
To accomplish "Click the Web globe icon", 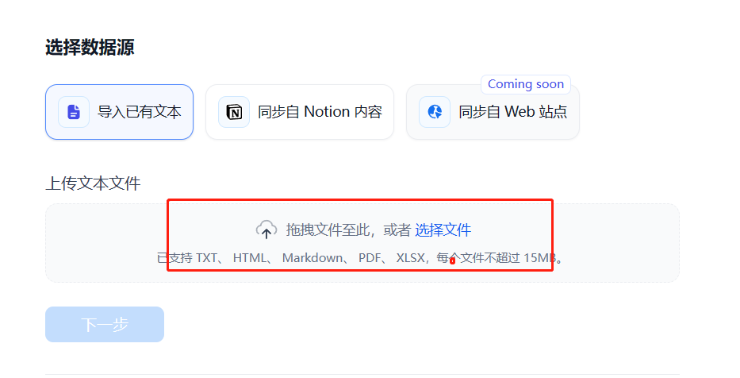I will 435,112.
